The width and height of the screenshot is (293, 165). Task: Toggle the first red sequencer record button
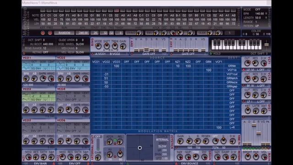[x=43, y=33]
